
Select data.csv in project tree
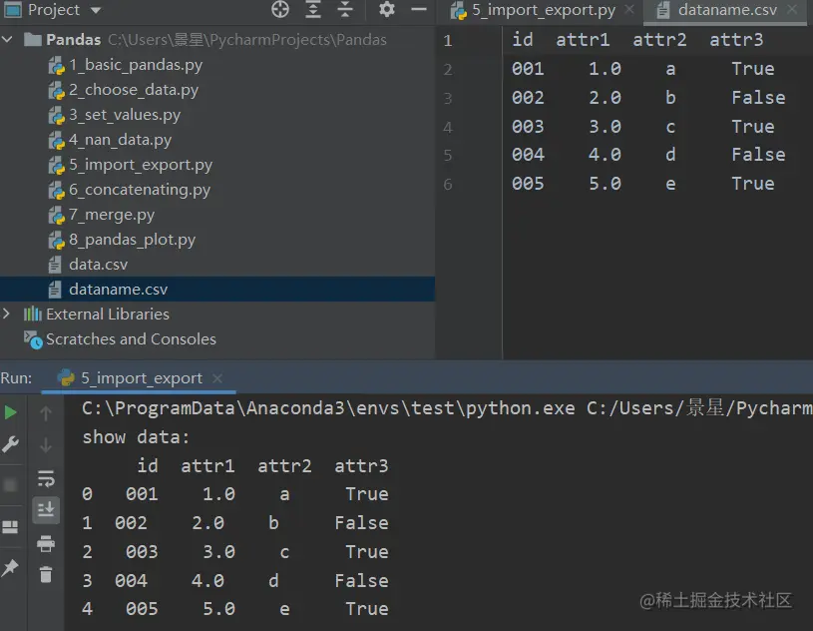[98, 265]
